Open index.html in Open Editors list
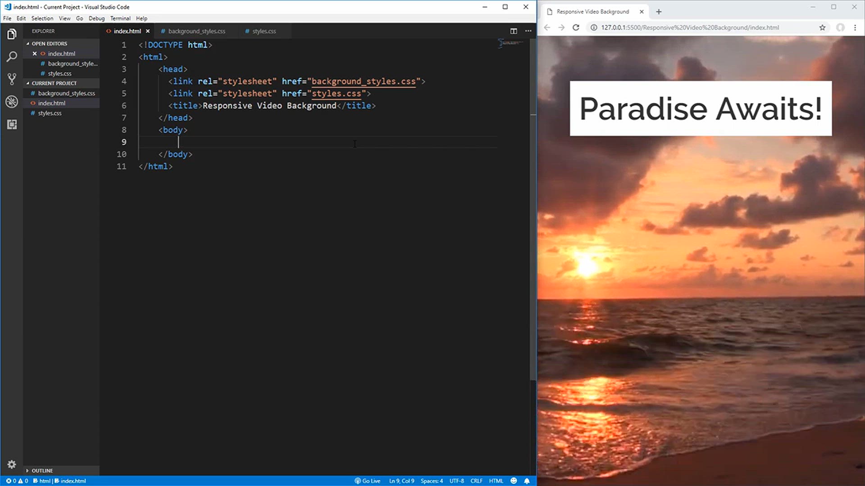Screen dimensions: 865x486 62,54
